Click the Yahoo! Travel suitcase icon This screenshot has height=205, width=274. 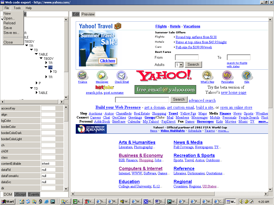118,26
